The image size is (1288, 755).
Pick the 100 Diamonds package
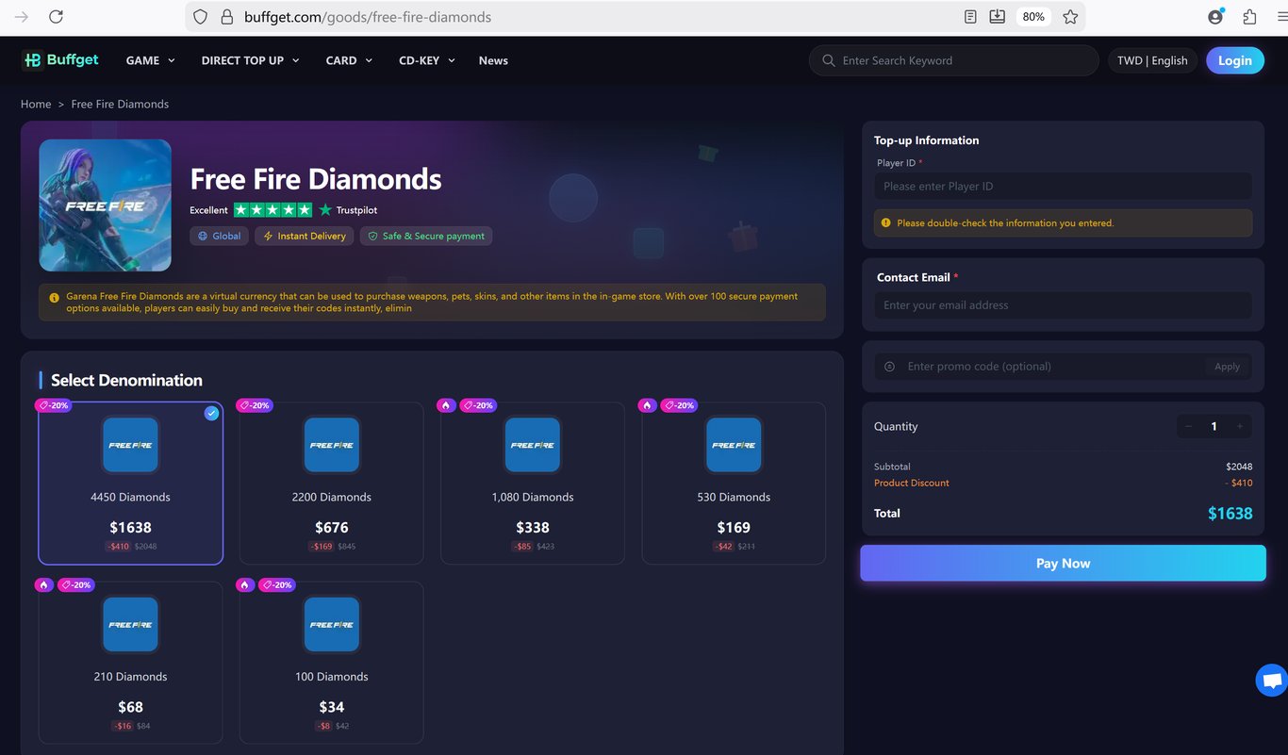[x=332, y=663]
